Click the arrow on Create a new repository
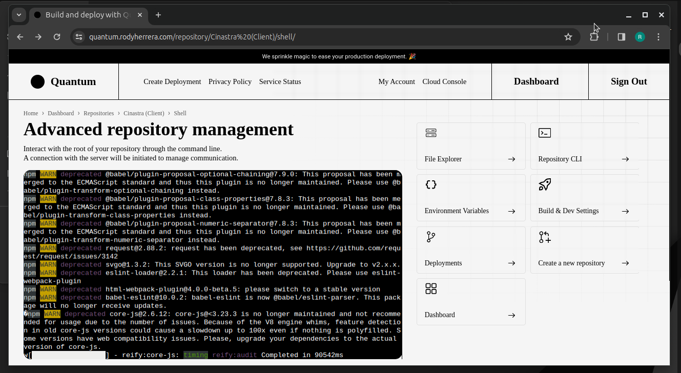The height and width of the screenshot is (373, 681). tap(625, 263)
